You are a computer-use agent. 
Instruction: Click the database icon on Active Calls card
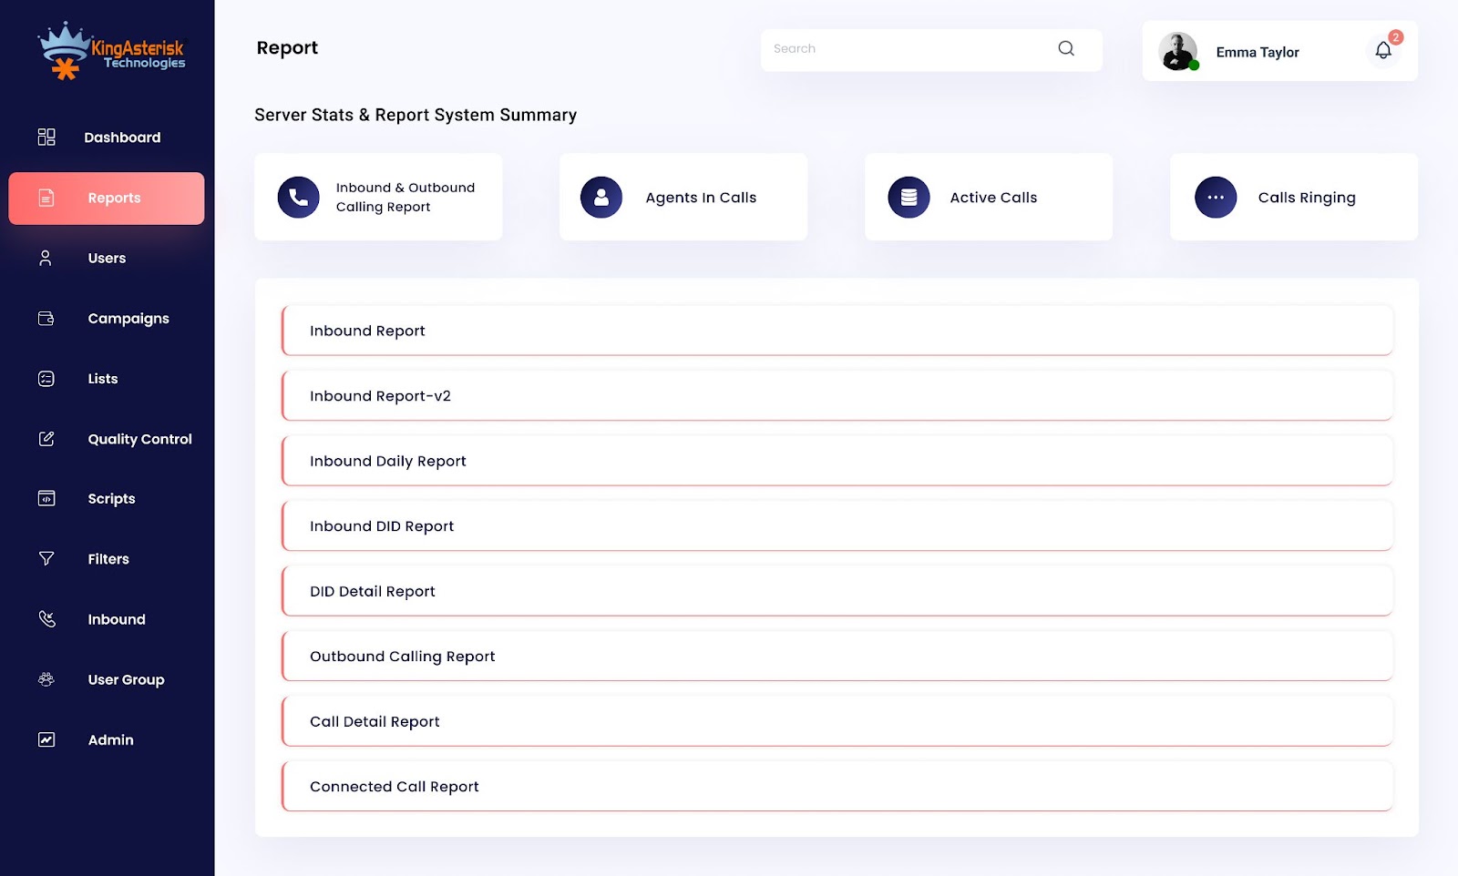(x=909, y=197)
